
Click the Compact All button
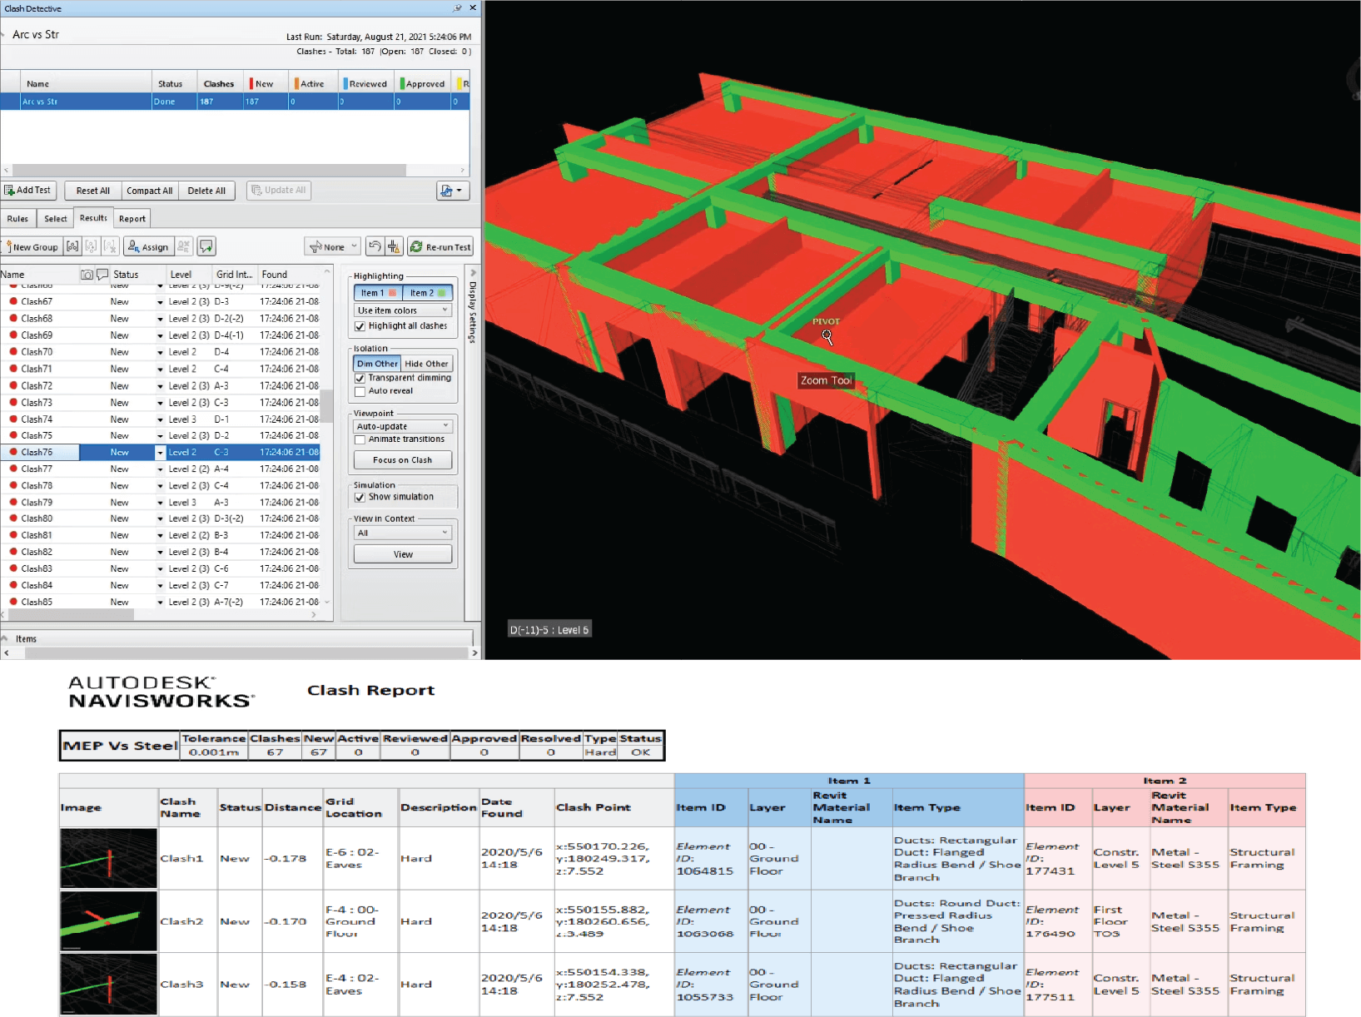point(150,191)
